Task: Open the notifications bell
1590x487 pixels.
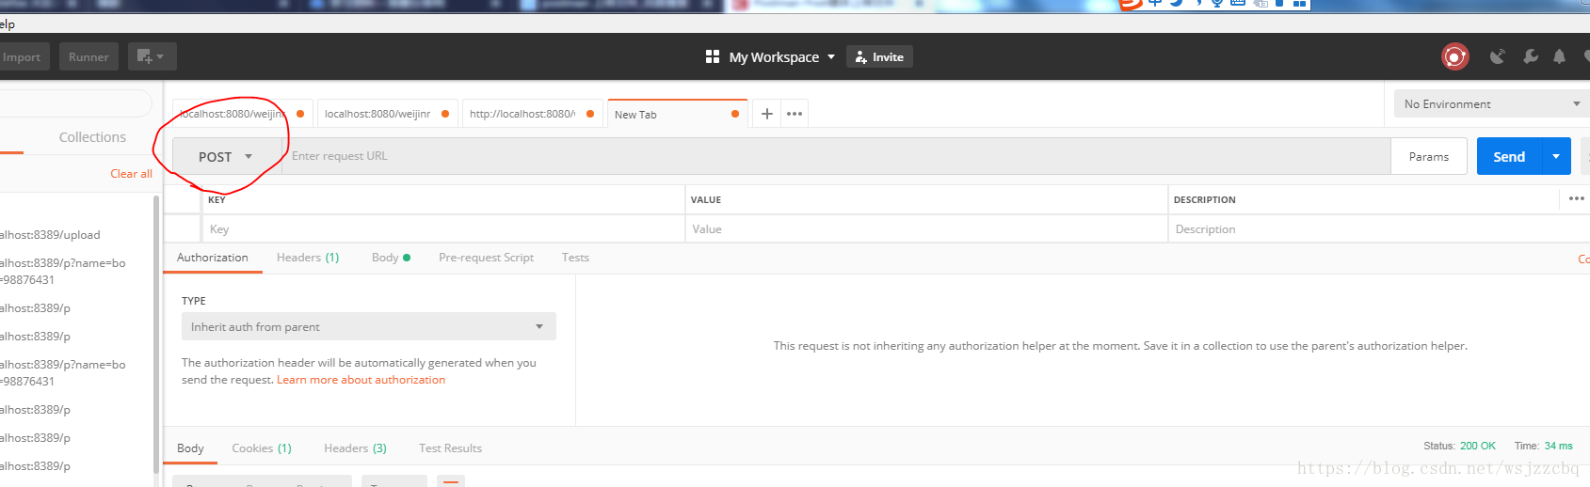Action: click(x=1559, y=57)
